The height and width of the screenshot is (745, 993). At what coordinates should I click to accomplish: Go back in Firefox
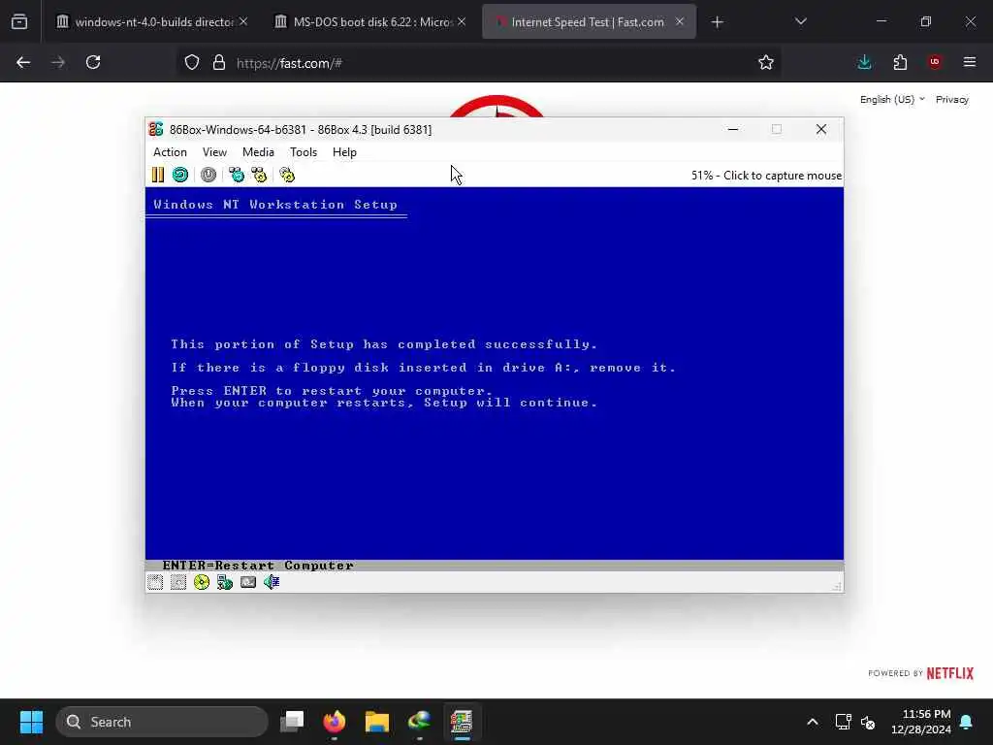click(x=23, y=62)
